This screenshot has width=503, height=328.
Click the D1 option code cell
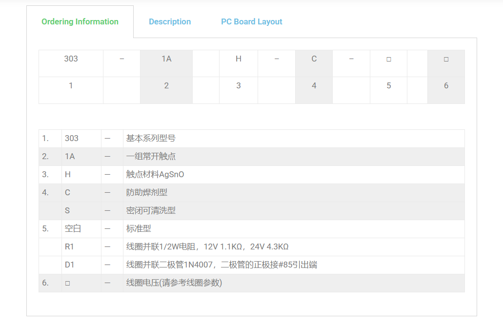(70, 265)
